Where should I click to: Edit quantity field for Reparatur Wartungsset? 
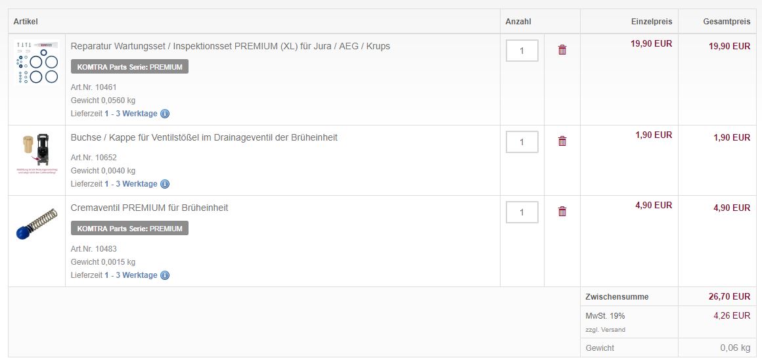tap(522, 51)
